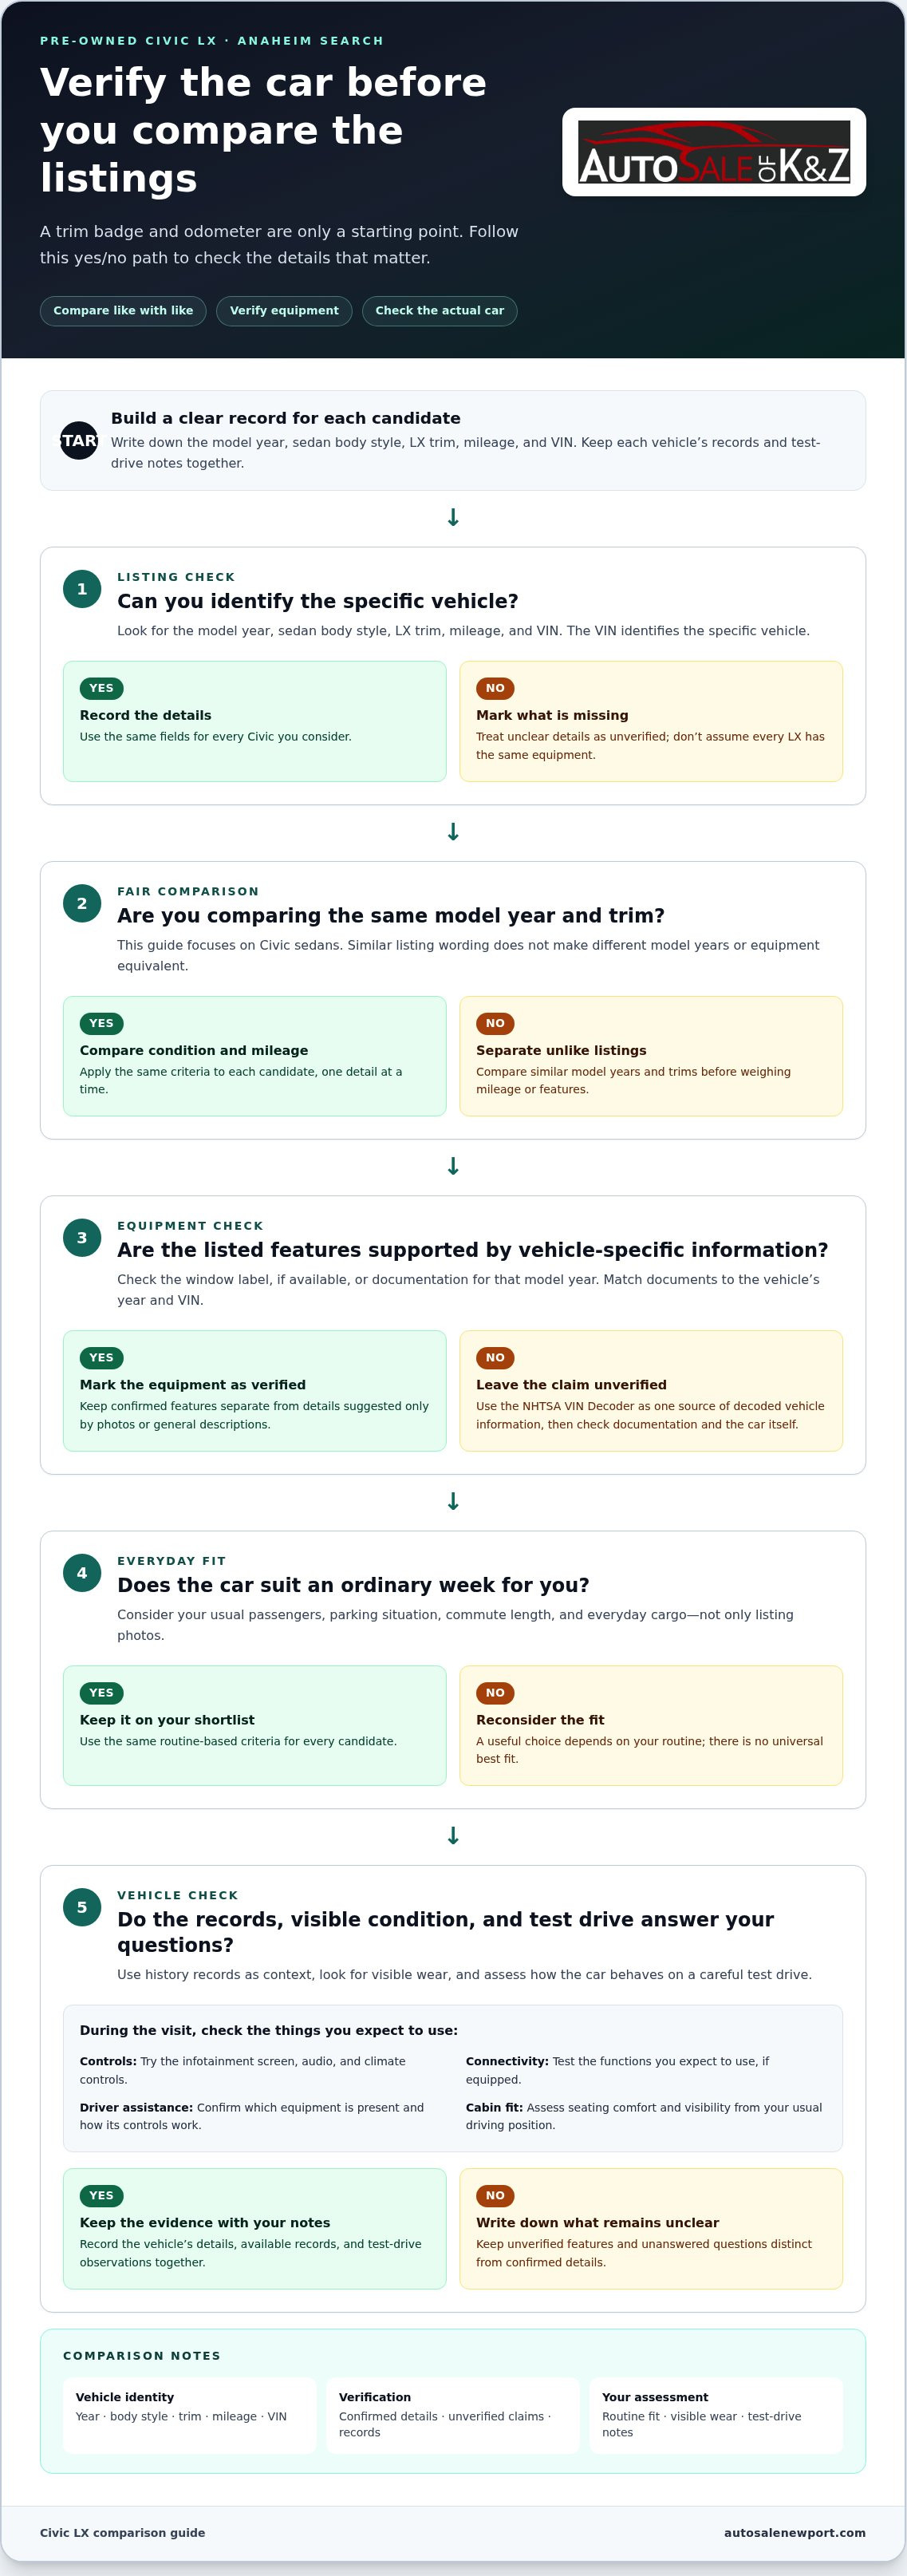
Task: Open the Keep it on your shortlist card
Action: 254,1725
